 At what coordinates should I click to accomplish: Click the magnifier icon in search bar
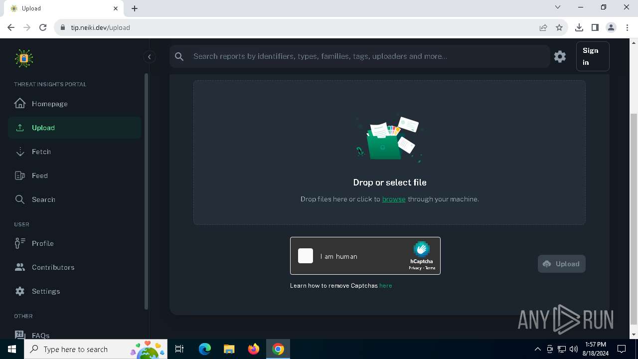point(179,56)
